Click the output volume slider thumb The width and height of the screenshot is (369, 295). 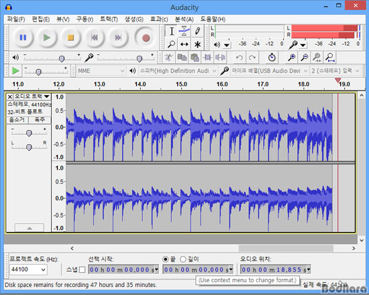click(62, 58)
